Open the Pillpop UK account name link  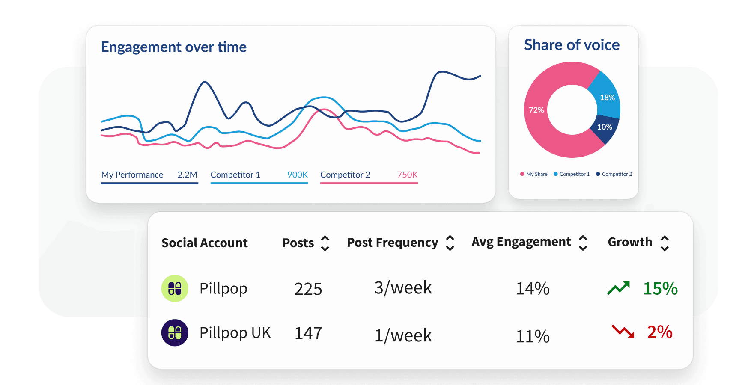pyautogui.click(x=235, y=333)
